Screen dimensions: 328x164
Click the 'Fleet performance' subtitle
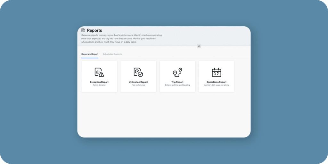(138, 85)
